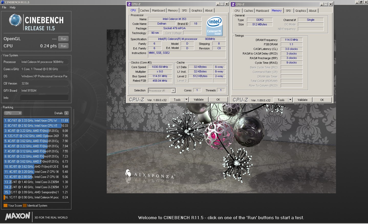Switch to SPD tab in left CPU-Z window
This screenshot has width=368, height=224.
185,10
